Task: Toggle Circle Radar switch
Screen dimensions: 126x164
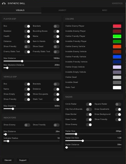Action: [89, 104]
